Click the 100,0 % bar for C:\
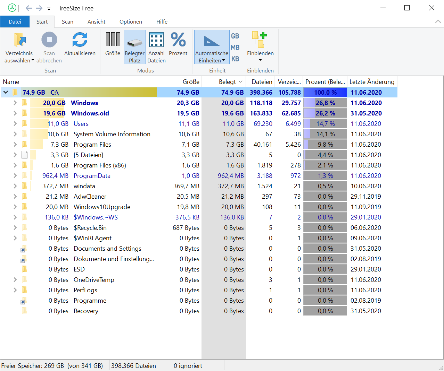 [325, 92]
